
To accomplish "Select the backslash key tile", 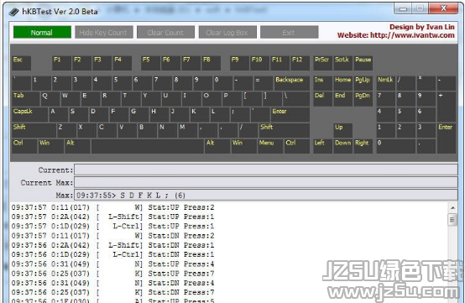I will click(296, 99).
